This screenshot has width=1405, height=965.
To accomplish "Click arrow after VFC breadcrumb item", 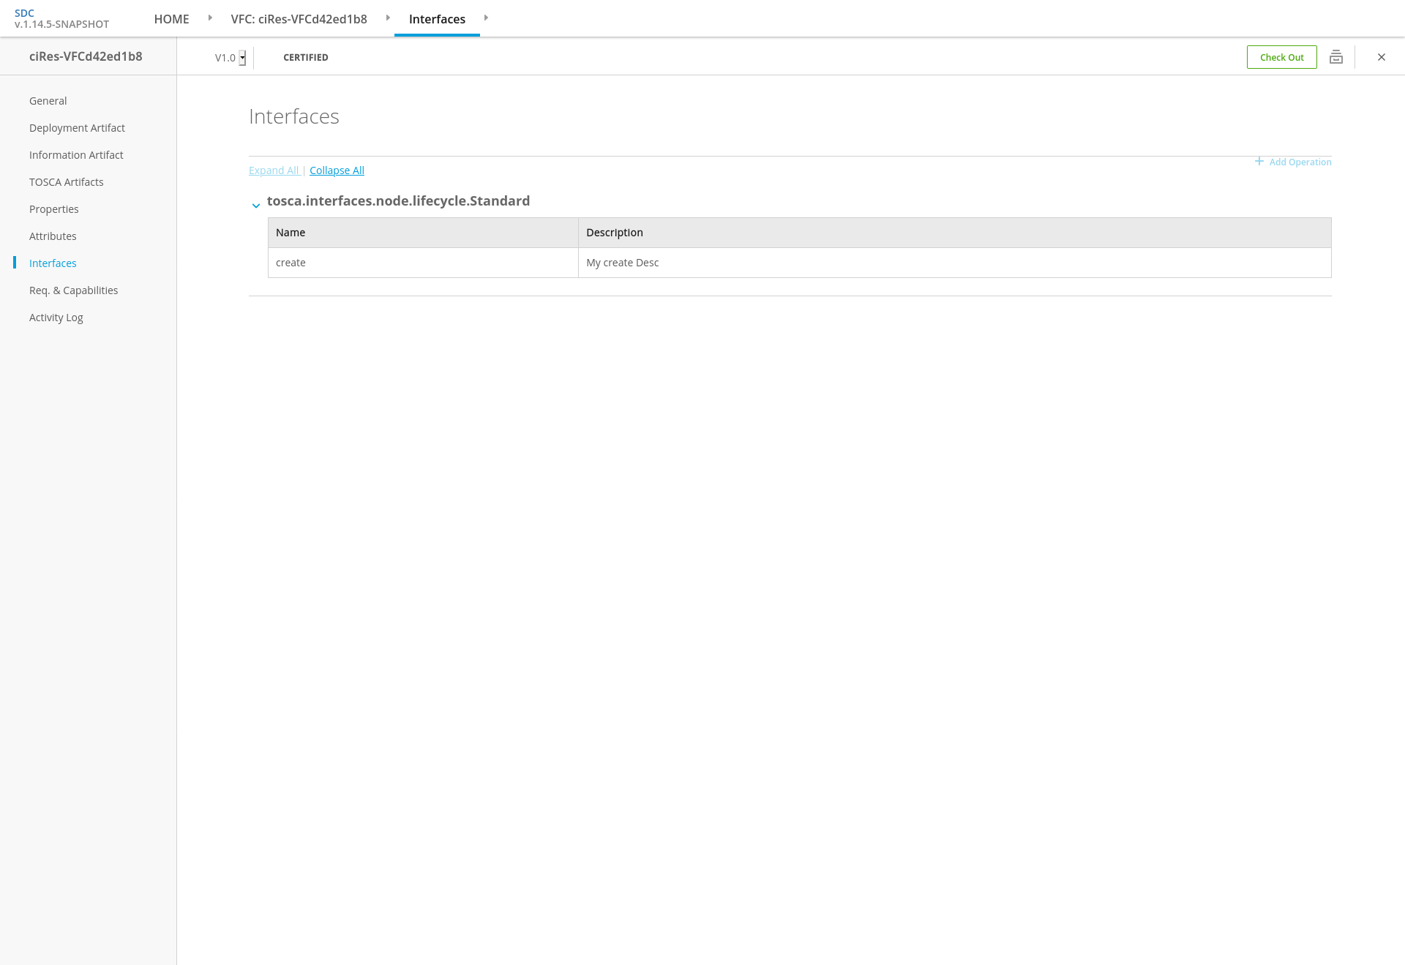I will 388,18.
